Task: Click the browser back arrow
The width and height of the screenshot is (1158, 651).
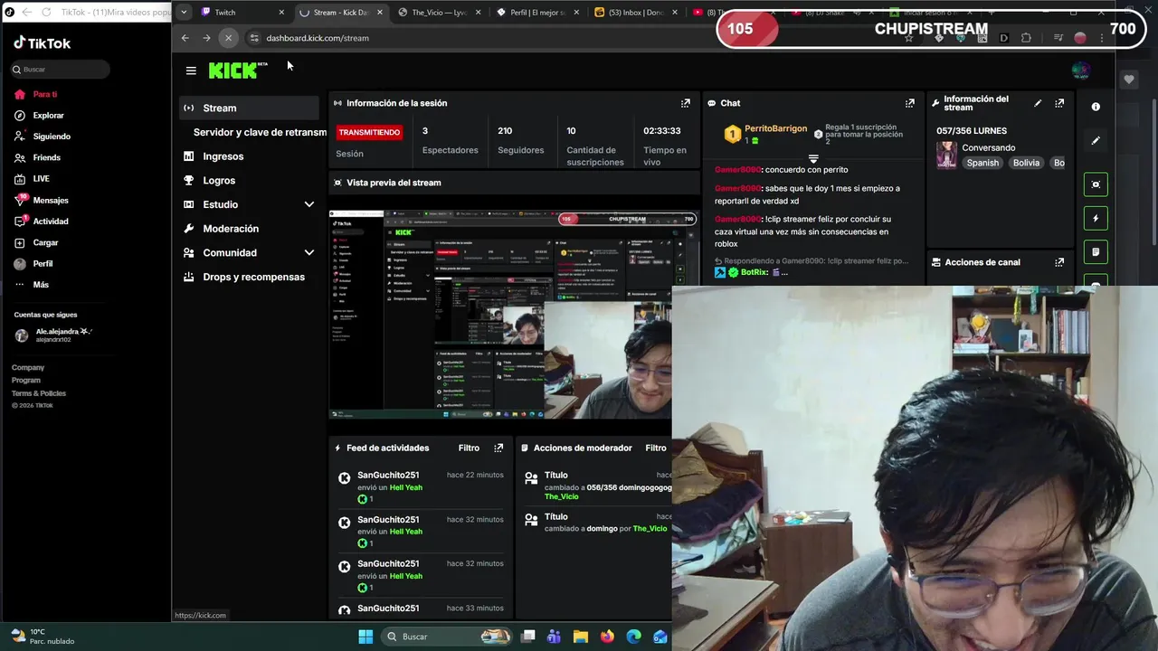Action: pyautogui.click(x=185, y=38)
